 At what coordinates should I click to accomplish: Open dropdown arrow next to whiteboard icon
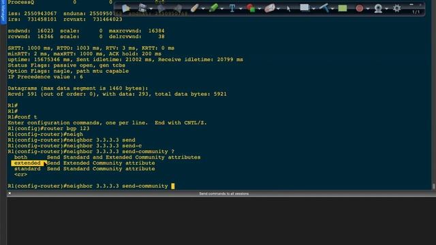[313, 9]
